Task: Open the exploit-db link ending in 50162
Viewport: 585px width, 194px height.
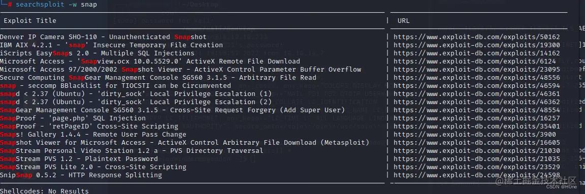Action: 477,37
